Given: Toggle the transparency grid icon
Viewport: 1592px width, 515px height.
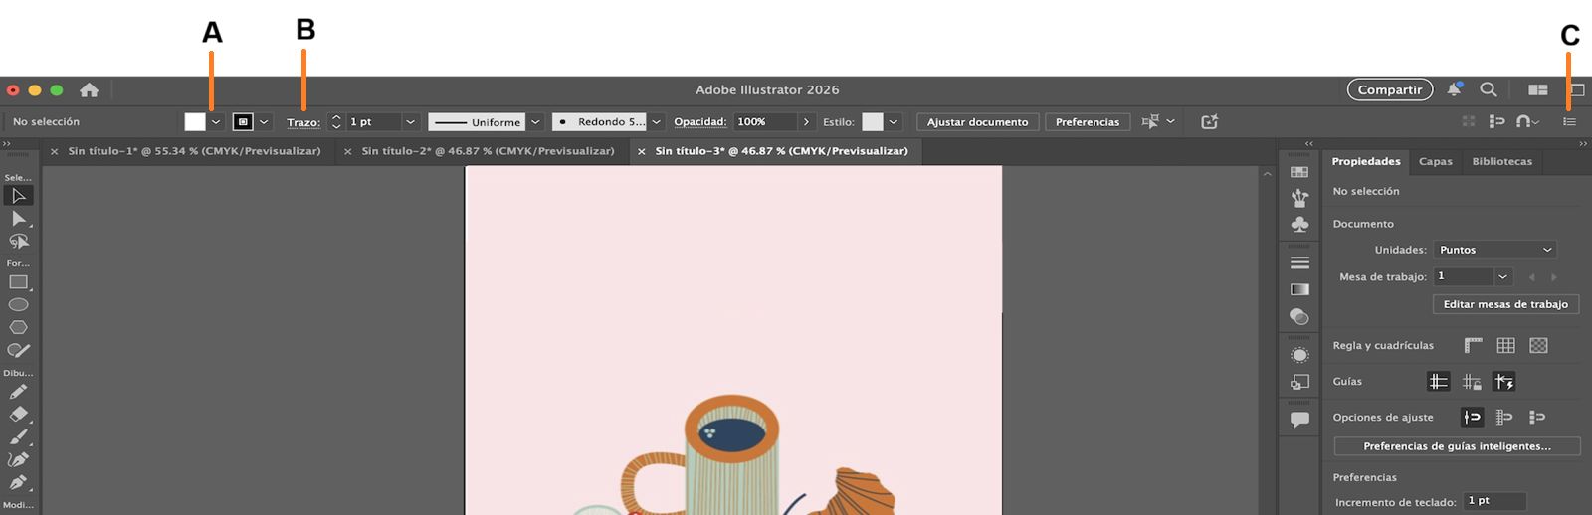Looking at the screenshot, I should [x=1539, y=345].
